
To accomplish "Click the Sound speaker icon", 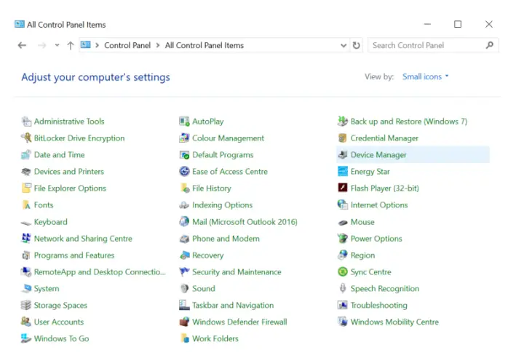I will (185, 289).
